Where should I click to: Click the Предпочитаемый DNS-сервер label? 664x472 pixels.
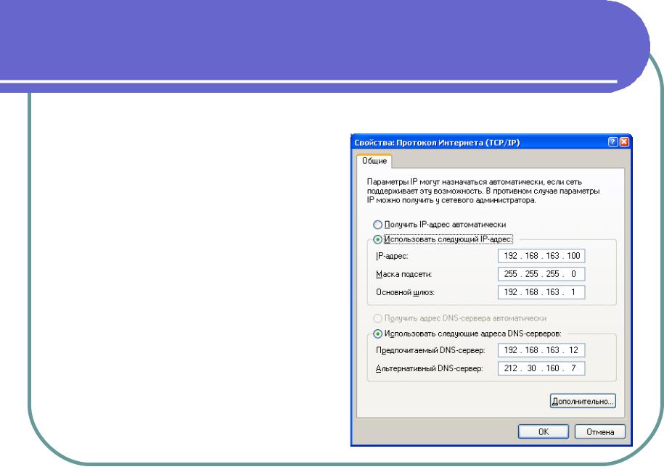click(430, 351)
